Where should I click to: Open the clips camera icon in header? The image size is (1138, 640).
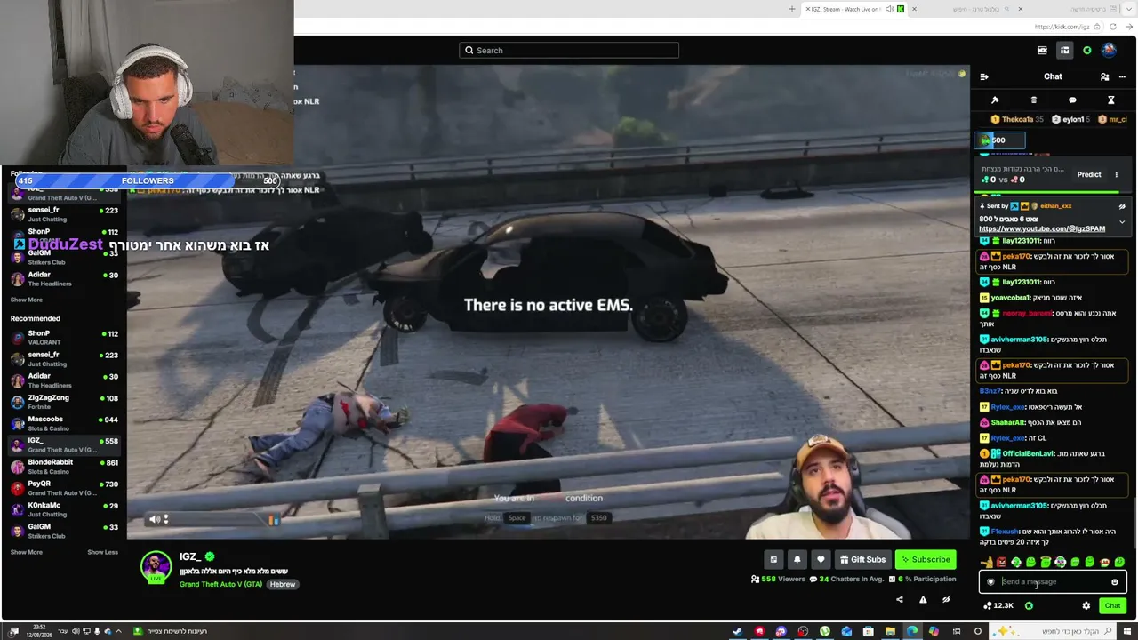coord(1042,51)
